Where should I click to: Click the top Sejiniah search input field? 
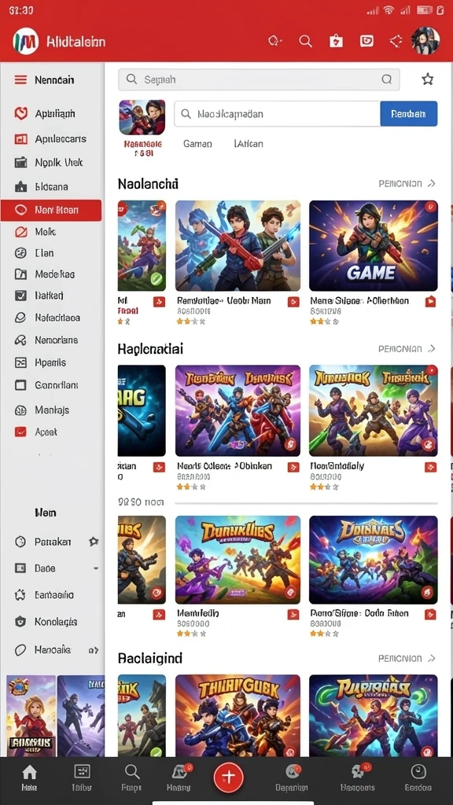click(x=259, y=79)
